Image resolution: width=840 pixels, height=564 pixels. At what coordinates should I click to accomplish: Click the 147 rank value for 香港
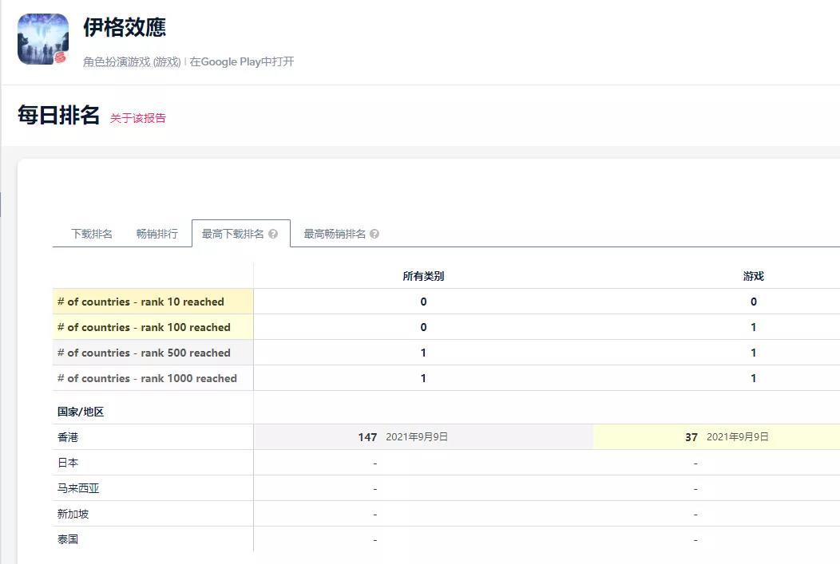tap(367, 436)
